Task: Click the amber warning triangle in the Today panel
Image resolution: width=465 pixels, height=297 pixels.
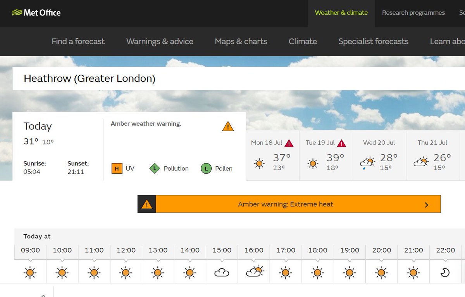Action: 228,126
